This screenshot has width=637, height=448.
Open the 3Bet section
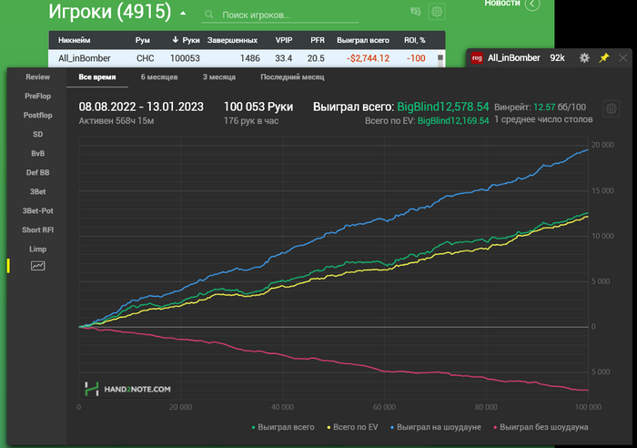(x=38, y=191)
